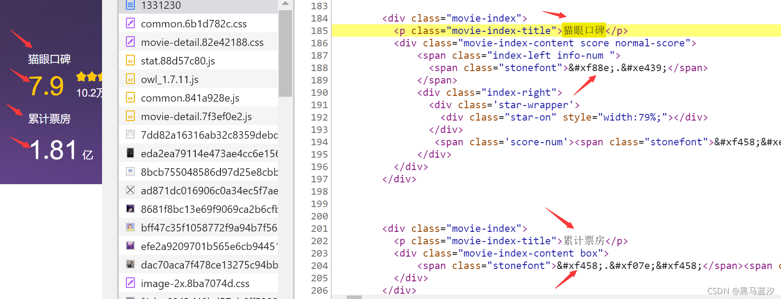781x299 pixels.
Task: Select the 7dd82a16316ab32c8359 image request
Action: click(x=198, y=135)
